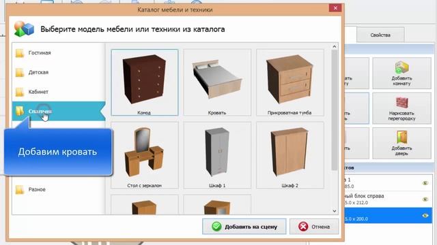
Task: Open the Кабинет furniture category
Action: 59,92
